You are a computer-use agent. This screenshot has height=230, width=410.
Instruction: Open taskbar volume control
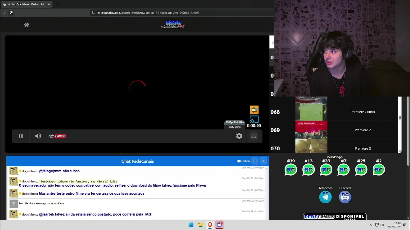click(x=382, y=225)
